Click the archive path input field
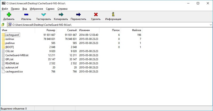 110,25
